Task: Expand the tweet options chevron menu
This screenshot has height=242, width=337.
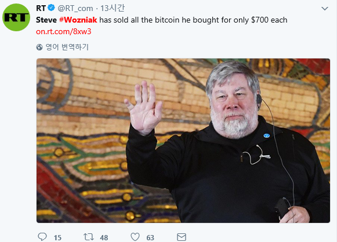Action: (325, 9)
